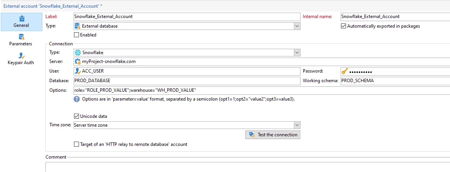450x172 pixels.
Task: Click the Database field PROD_DATABASE
Action: coord(187,81)
